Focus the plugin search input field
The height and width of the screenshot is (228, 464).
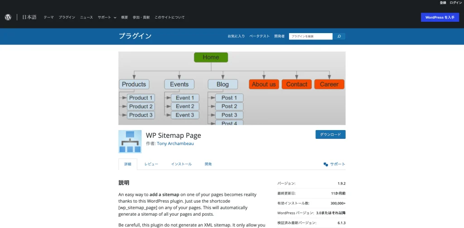(311, 36)
